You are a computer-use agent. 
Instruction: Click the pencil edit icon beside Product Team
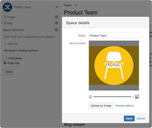click(x=56, y=7)
